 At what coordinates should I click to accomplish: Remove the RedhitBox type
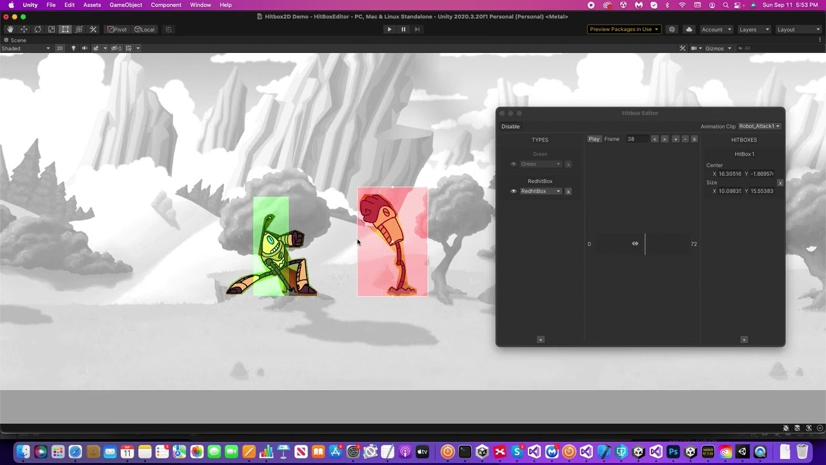click(568, 191)
